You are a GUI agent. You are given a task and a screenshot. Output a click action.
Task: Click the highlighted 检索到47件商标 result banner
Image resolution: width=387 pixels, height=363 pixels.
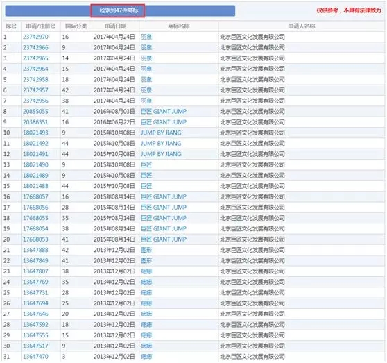pyautogui.click(x=118, y=10)
